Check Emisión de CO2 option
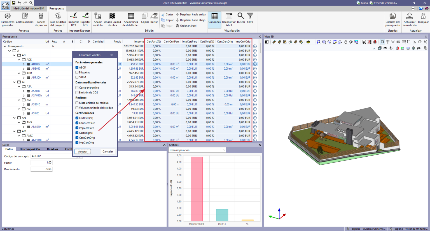430x231 pixels. coord(77,93)
